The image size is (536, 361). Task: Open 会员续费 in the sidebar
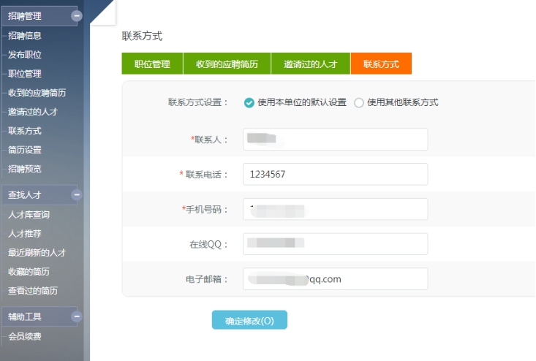coord(25,337)
